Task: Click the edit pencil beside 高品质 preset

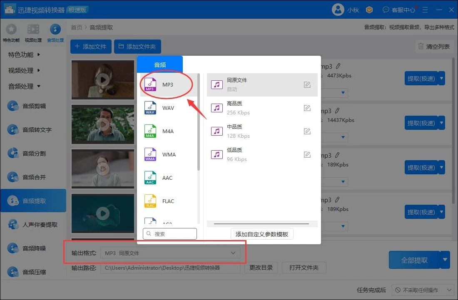Action: [307, 108]
